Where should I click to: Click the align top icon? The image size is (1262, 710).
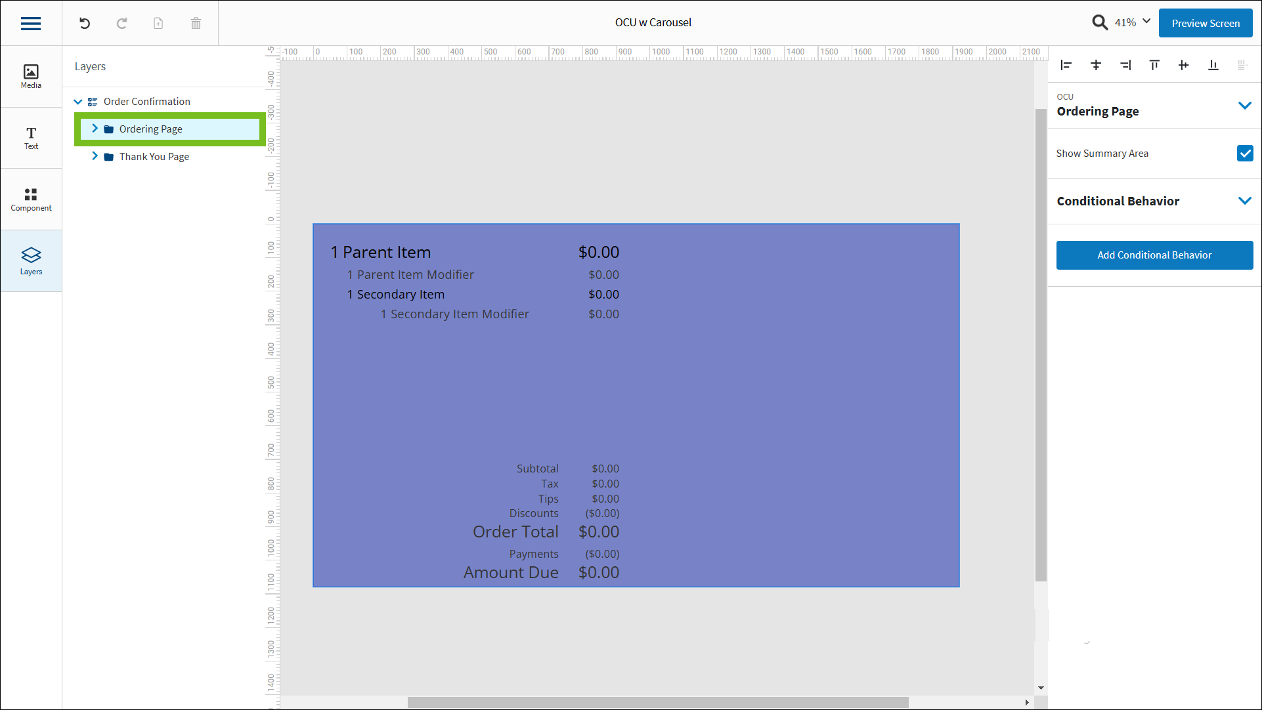coord(1154,65)
